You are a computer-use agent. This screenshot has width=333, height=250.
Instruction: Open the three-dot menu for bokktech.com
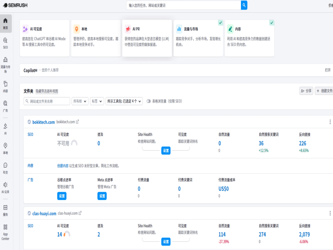click(x=330, y=121)
